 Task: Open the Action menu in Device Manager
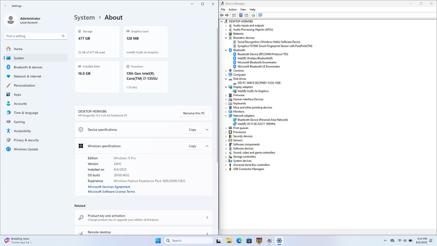pyautogui.click(x=232, y=10)
